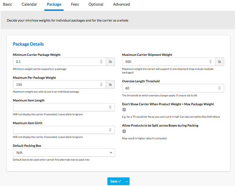
Task: Open the Advanced tab
Action: pyautogui.click(x=121, y=4)
